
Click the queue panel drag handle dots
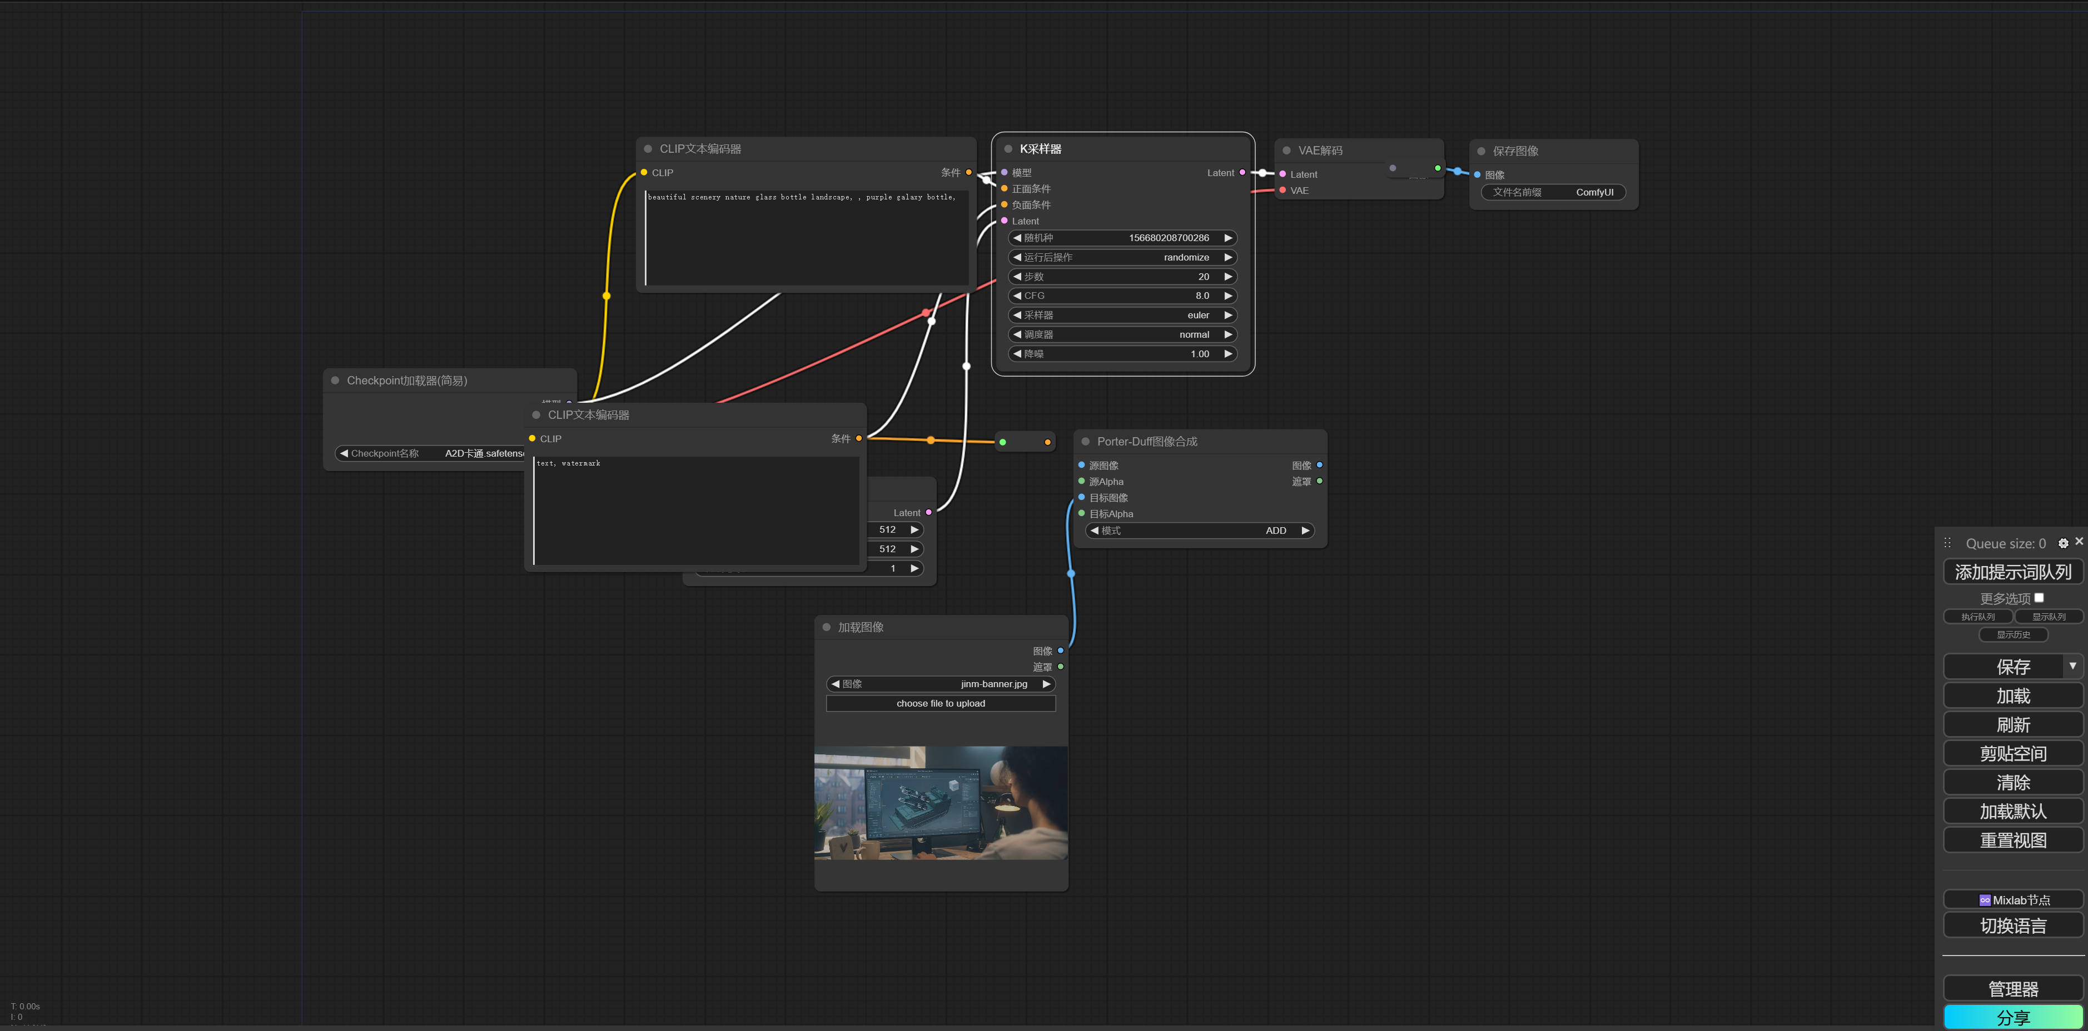coord(1948,543)
